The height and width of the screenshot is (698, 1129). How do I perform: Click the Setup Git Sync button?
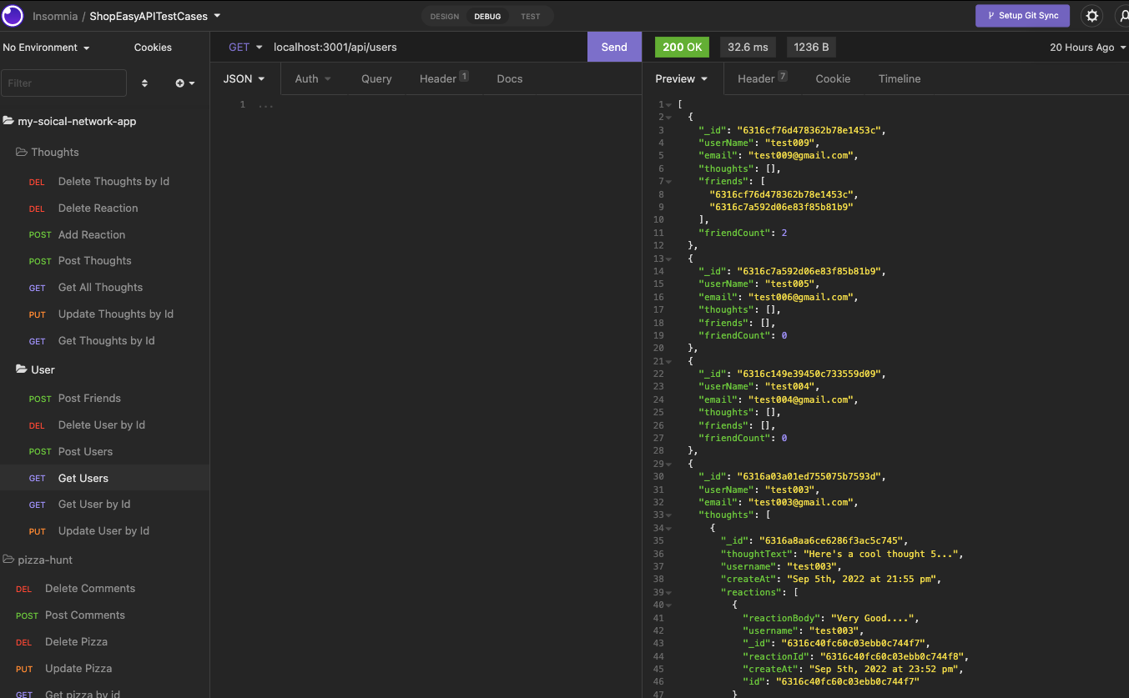[1022, 15]
